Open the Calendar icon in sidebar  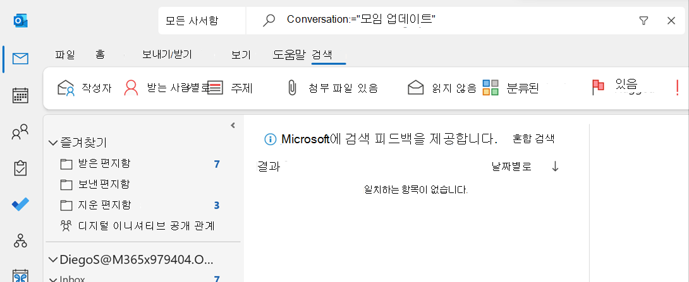(20, 95)
